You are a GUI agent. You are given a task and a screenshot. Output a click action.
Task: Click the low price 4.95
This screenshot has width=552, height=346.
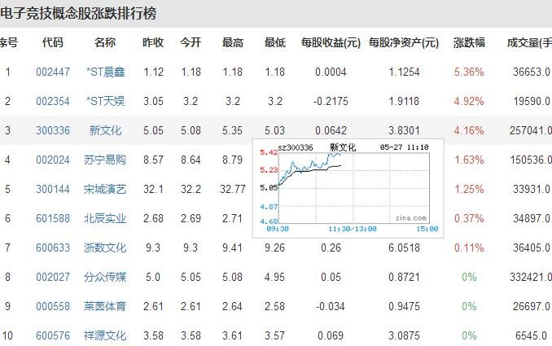274,277
